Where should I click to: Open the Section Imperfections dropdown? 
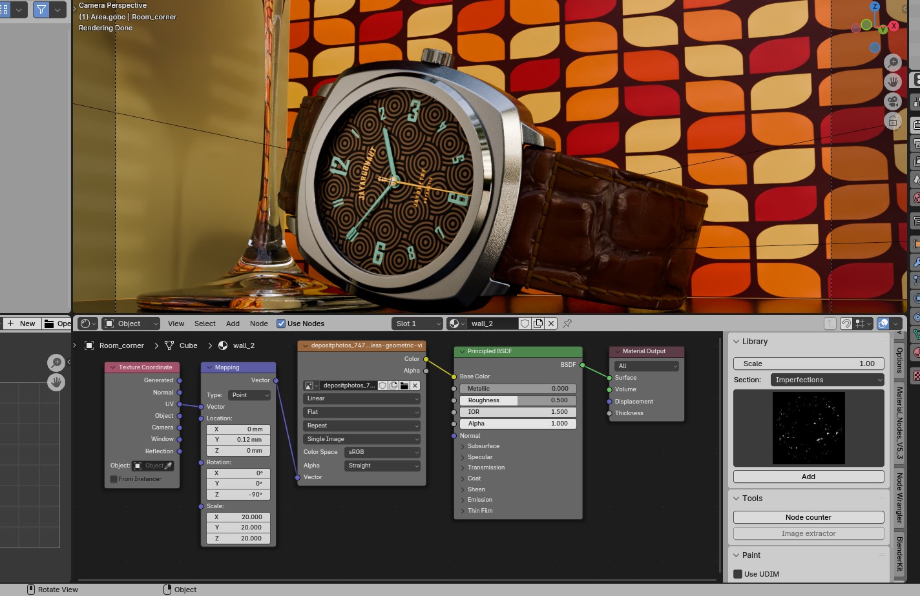[x=827, y=380]
